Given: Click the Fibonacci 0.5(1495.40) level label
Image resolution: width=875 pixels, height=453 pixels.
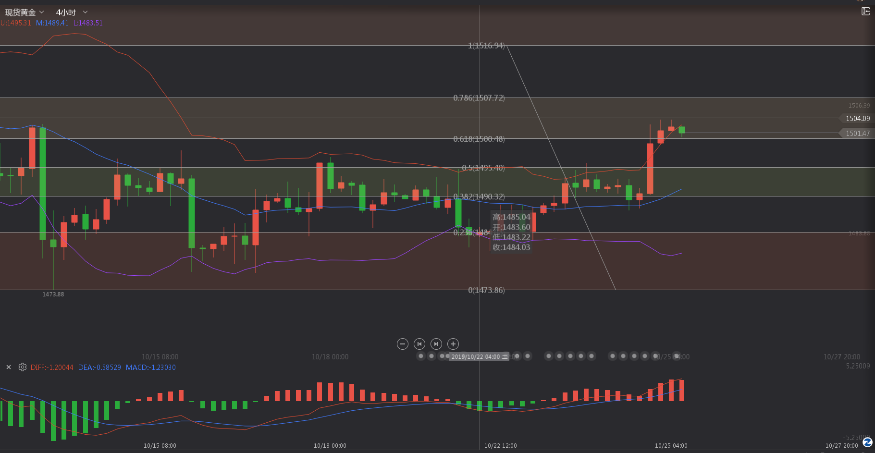Looking at the screenshot, I should click(483, 168).
